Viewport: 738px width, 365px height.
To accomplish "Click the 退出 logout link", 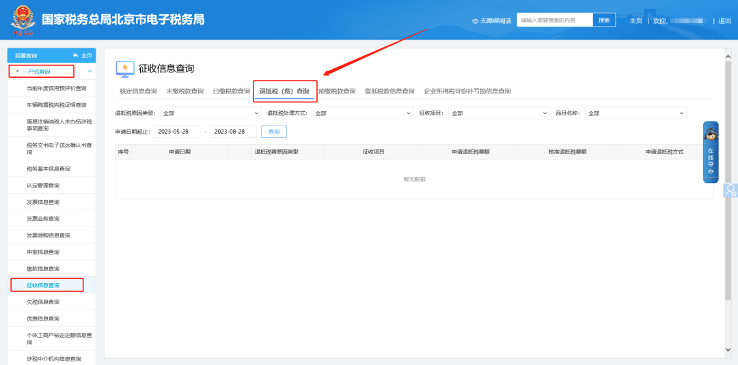I will [725, 20].
